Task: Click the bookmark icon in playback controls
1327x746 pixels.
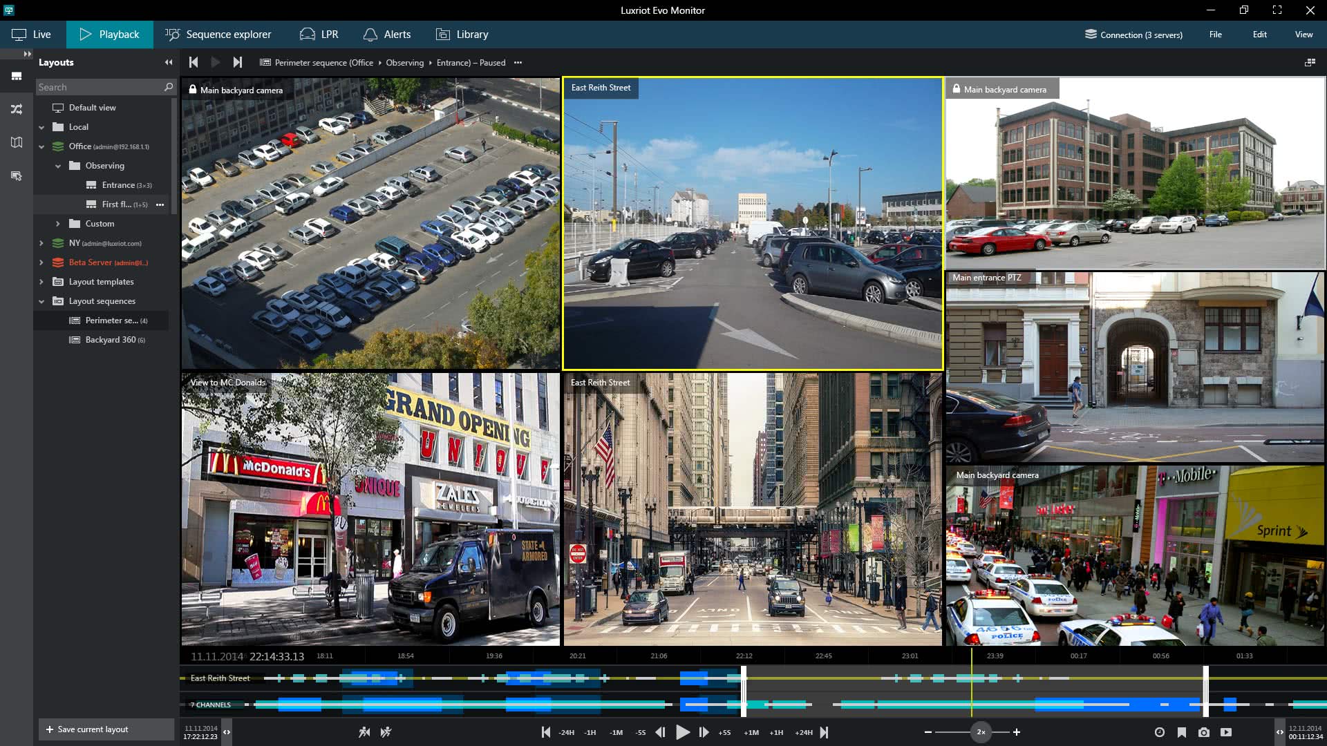Action: tap(1182, 732)
